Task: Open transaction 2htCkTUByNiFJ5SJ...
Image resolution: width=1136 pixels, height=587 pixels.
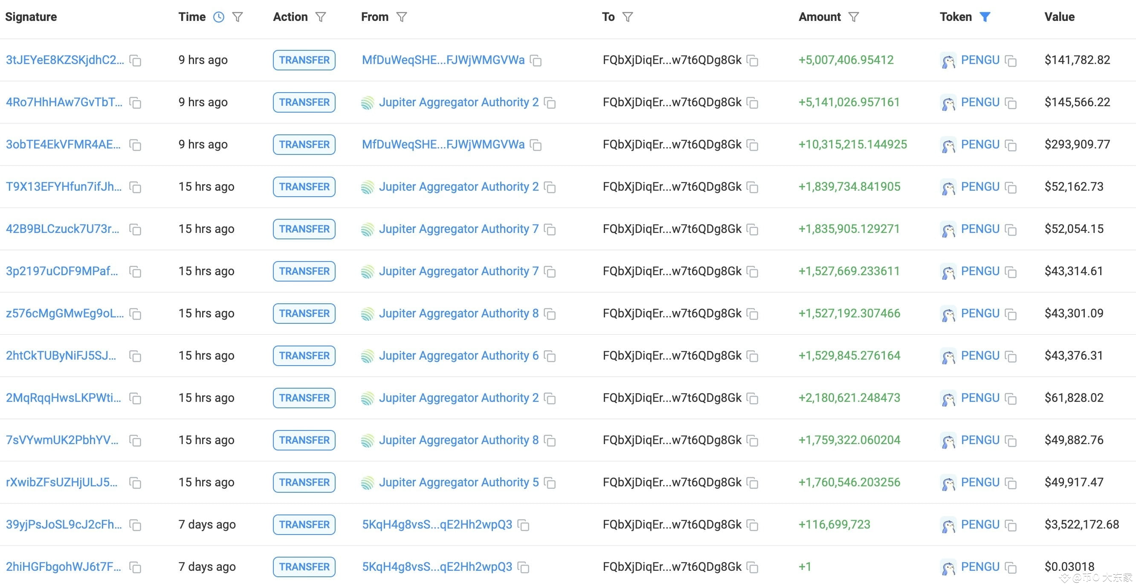Action: (61, 356)
